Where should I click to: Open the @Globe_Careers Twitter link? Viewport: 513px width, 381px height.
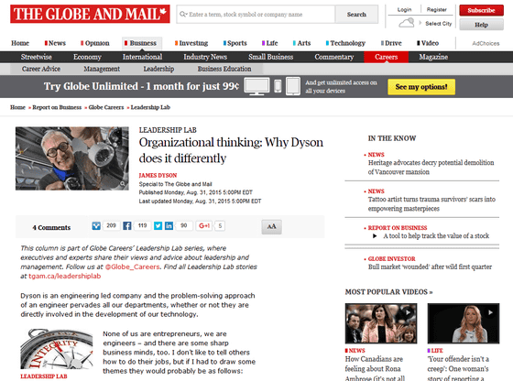pyautogui.click(x=132, y=267)
